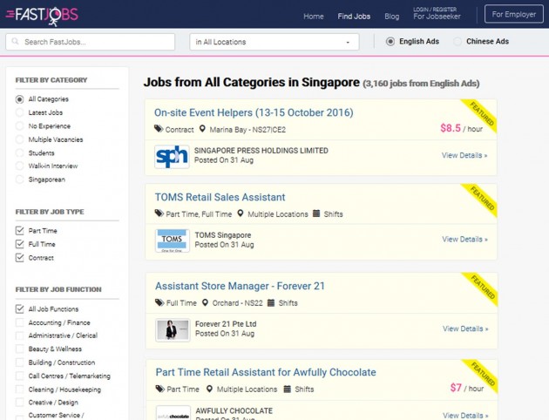
Task: Click the Search FastJobs input field
Action: tap(94, 42)
